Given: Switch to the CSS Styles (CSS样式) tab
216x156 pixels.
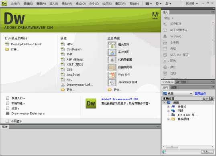Looking at the screenshot, I should [168, 82].
